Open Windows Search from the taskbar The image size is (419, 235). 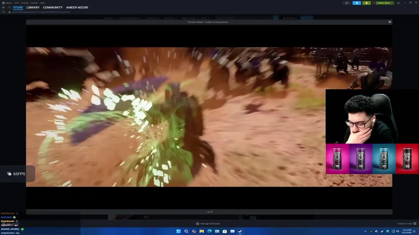(x=186, y=231)
